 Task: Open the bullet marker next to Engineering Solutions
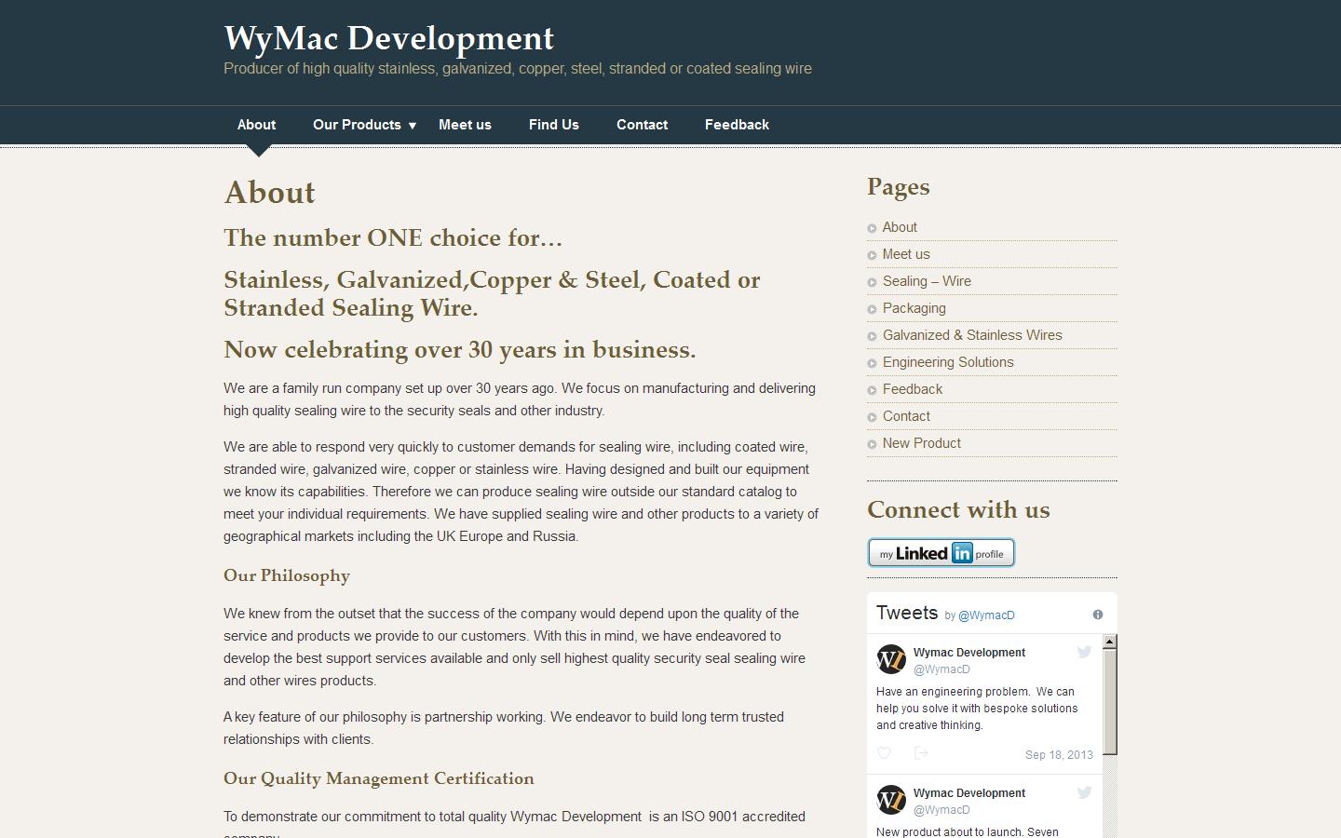873,362
